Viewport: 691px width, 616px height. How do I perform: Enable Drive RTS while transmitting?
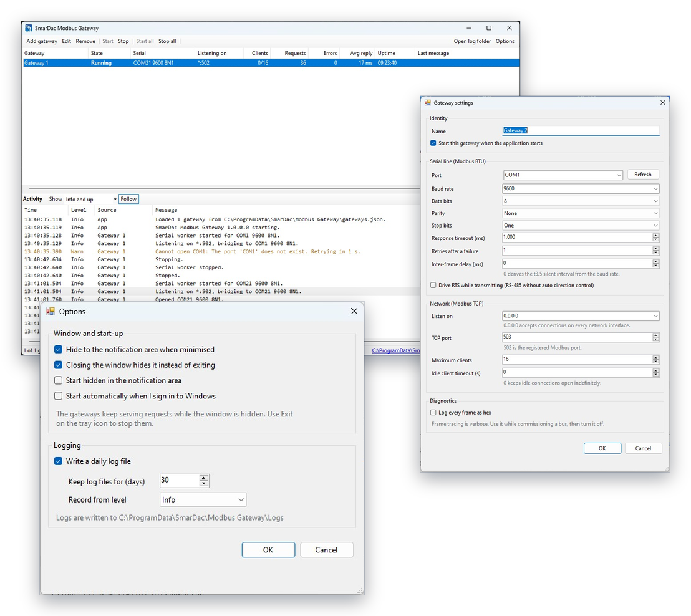tap(433, 285)
